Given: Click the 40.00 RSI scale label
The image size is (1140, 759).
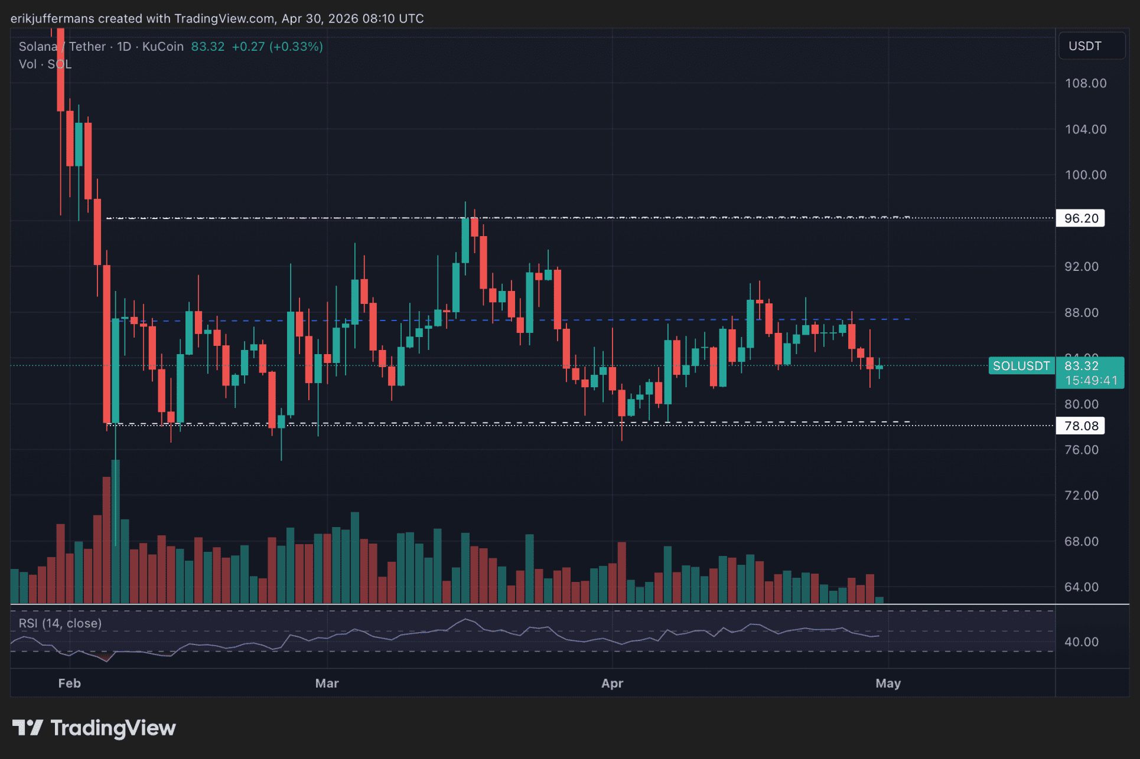Looking at the screenshot, I should [1081, 642].
